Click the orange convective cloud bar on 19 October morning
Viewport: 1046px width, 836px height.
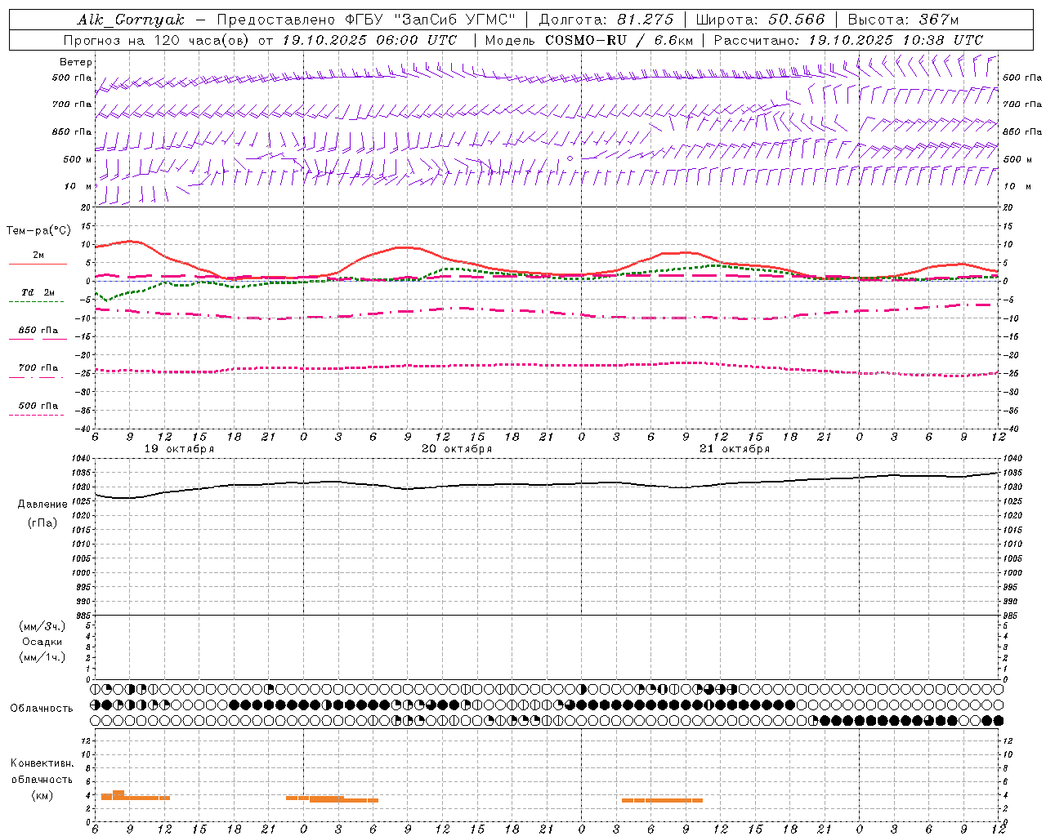(x=135, y=796)
